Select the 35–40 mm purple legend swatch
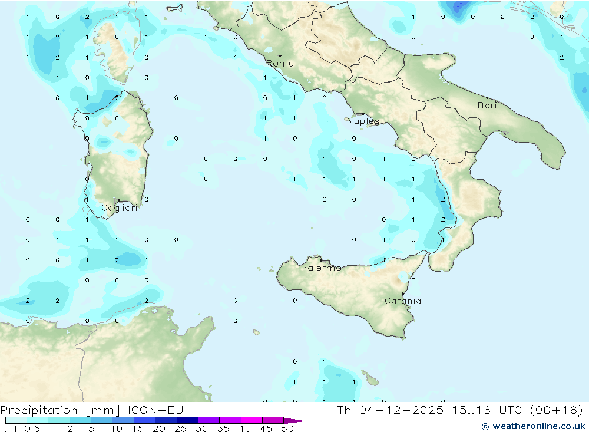Image resolution: width=589 pixels, height=432 pixels. pos(230,420)
